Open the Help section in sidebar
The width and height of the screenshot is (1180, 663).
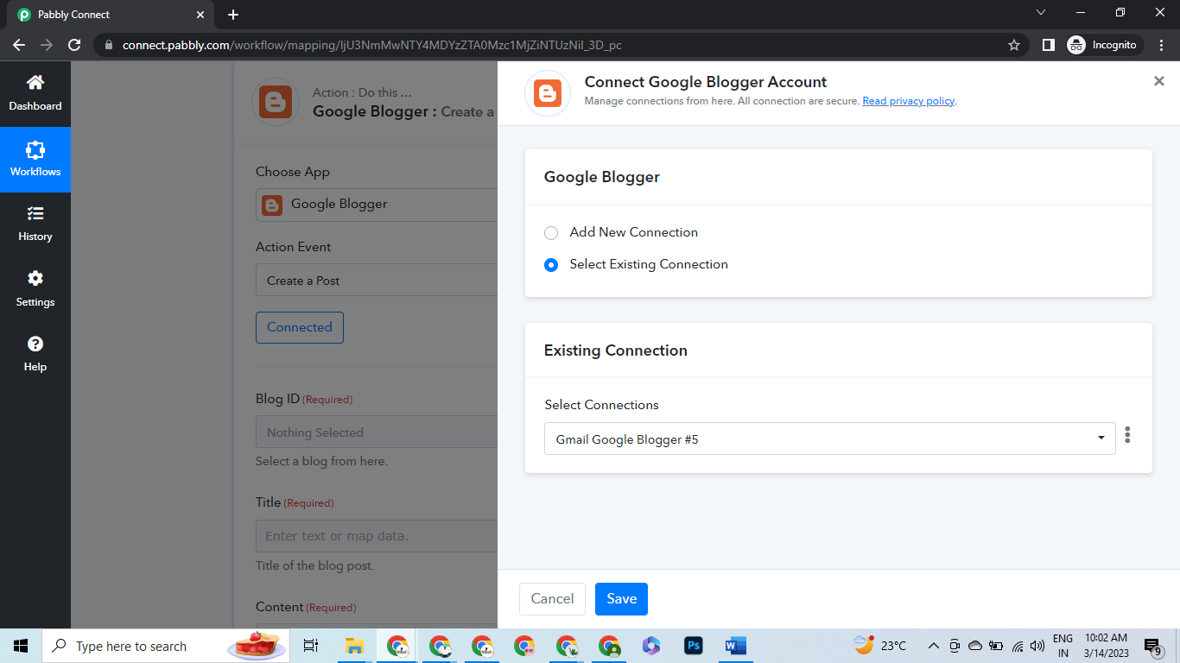(x=35, y=354)
